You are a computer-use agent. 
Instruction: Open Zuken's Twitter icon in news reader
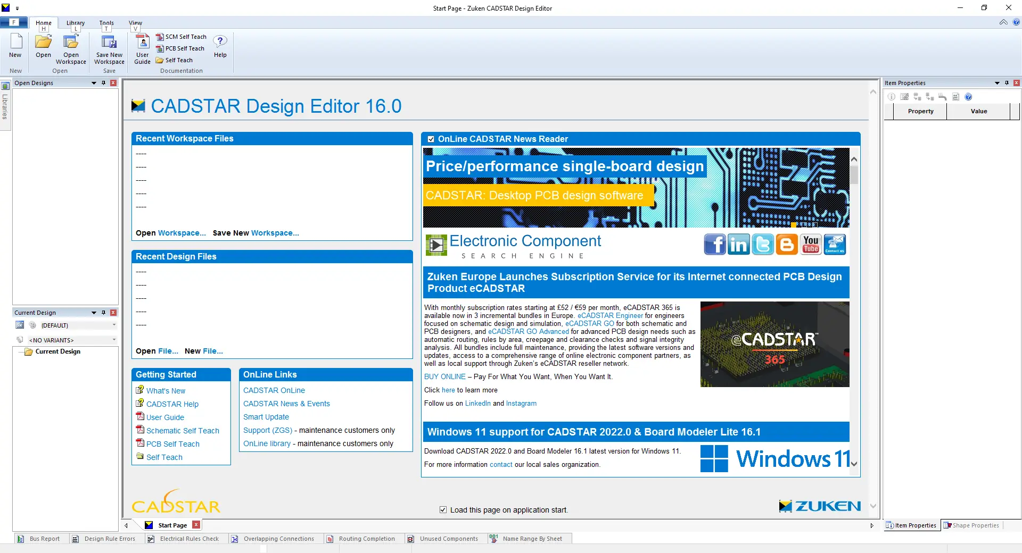pos(762,245)
